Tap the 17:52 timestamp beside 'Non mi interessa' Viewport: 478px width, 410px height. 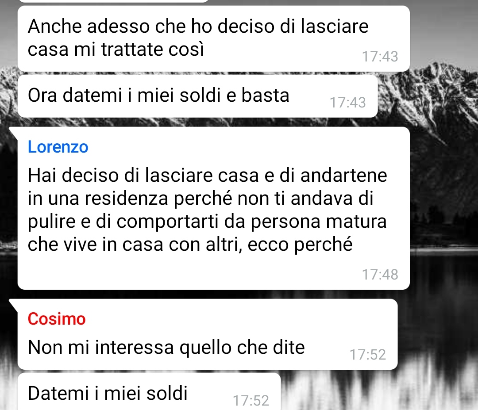tap(368, 355)
